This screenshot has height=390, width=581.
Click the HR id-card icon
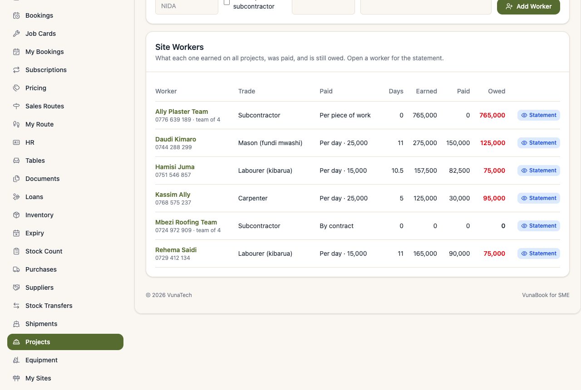click(16, 142)
